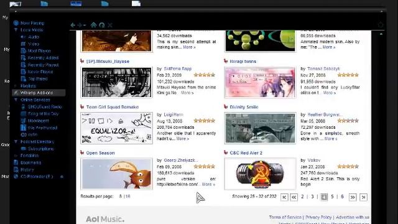Go to the browser home icon
The image size is (398, 224).
(93, 25)
